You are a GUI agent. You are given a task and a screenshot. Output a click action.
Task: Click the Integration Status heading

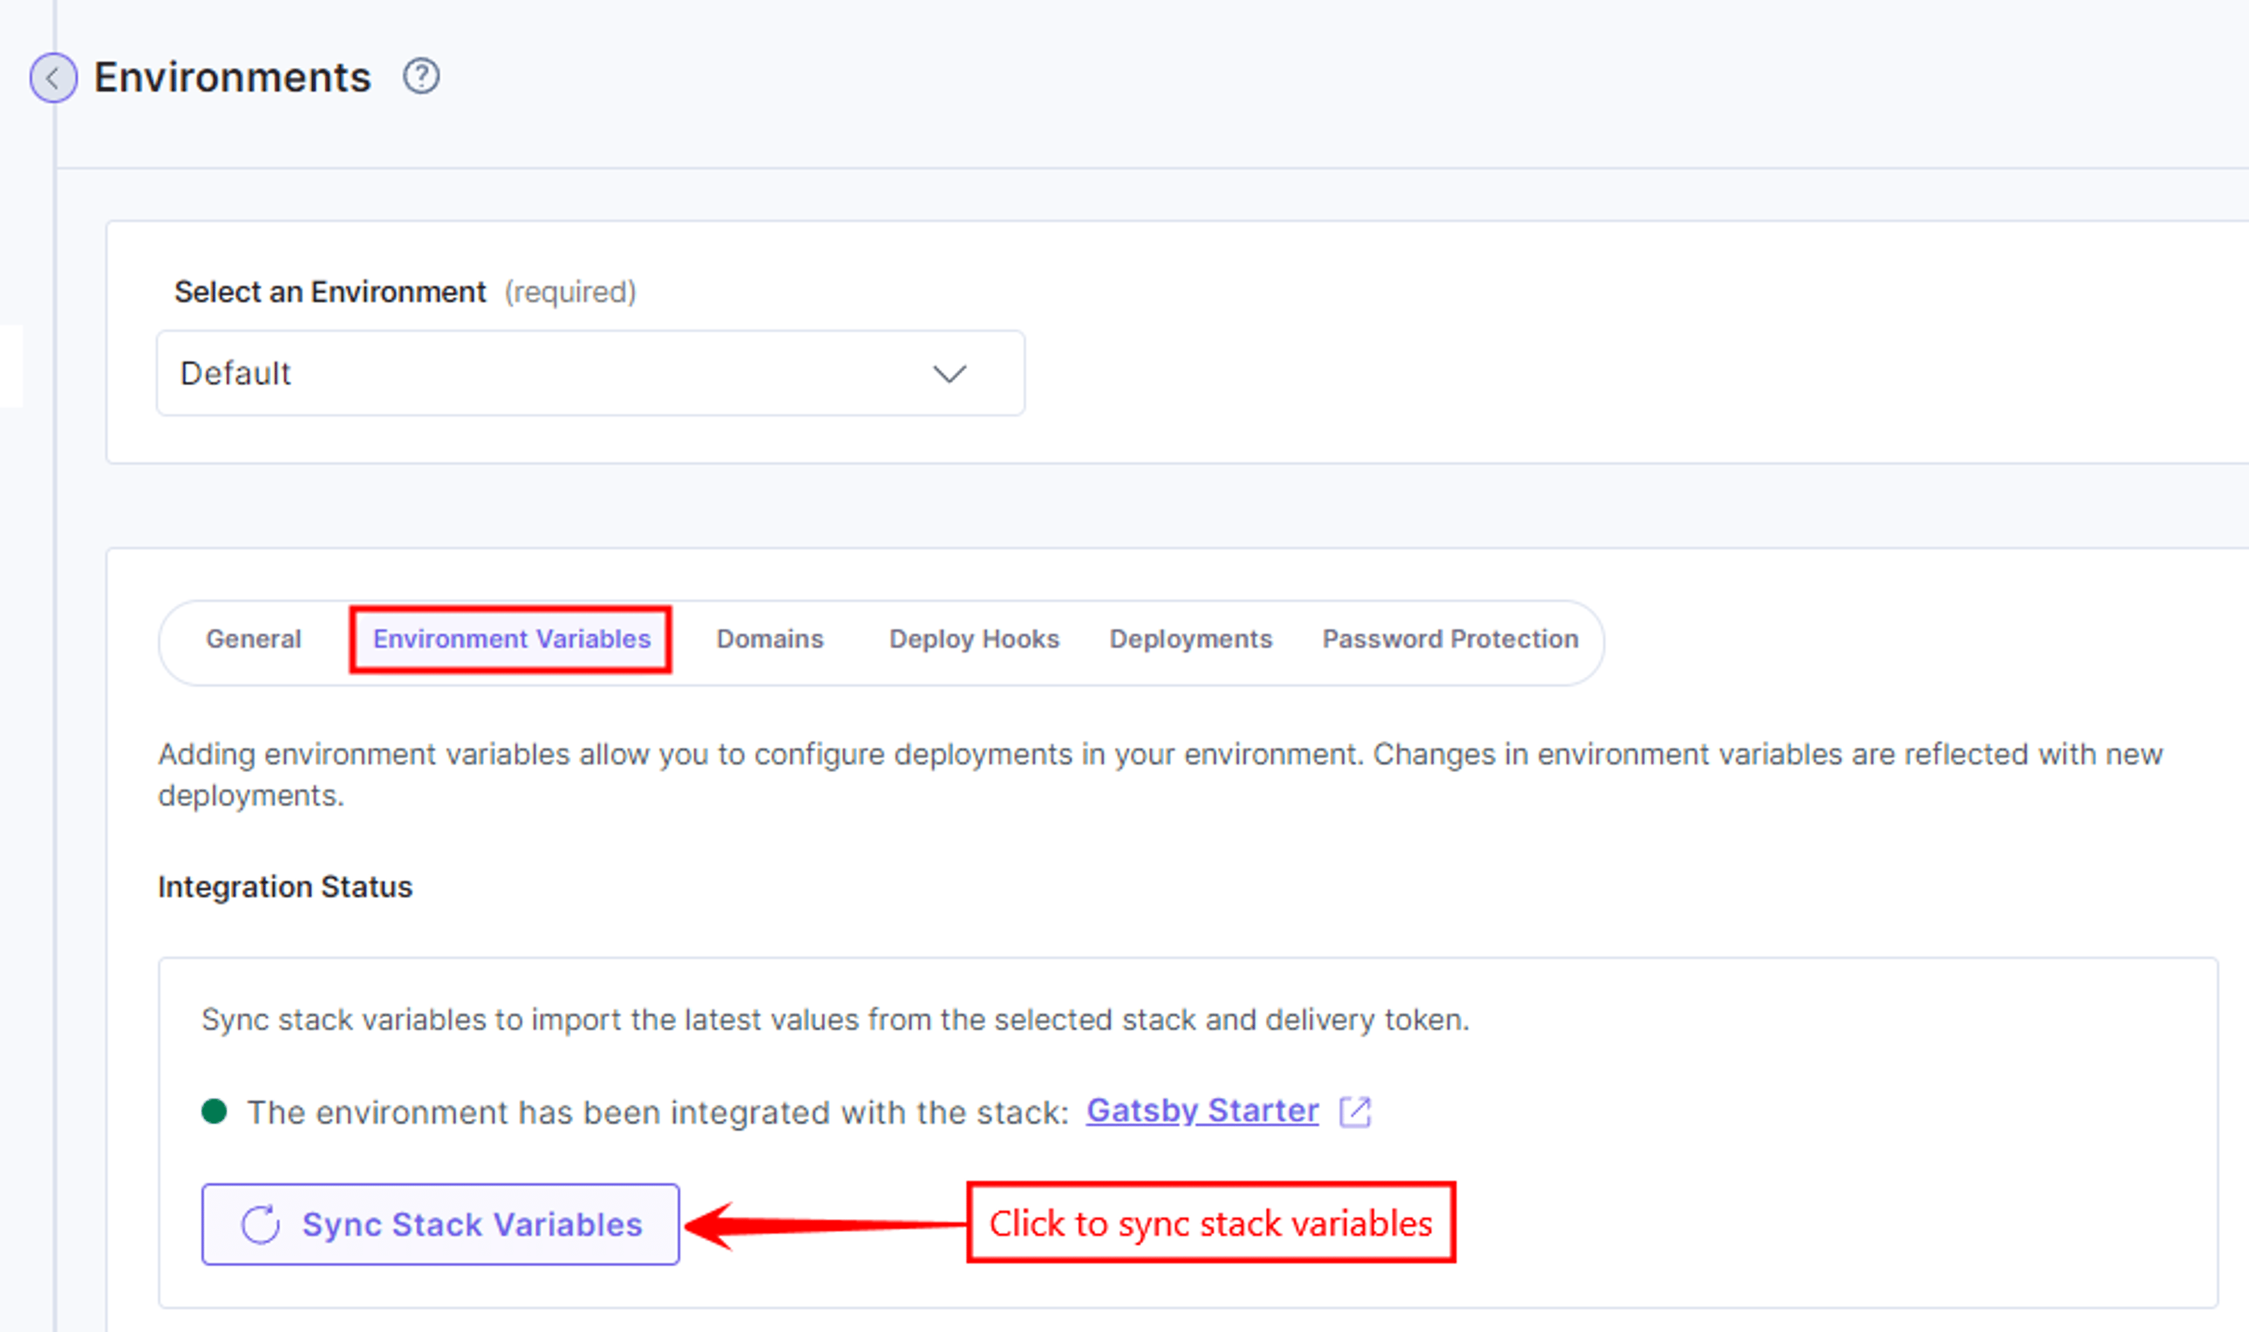coord(285,887)
